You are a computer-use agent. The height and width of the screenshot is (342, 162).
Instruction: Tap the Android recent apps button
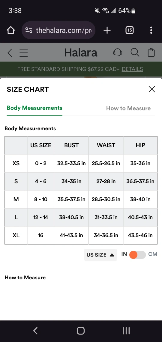click(126, 331)
